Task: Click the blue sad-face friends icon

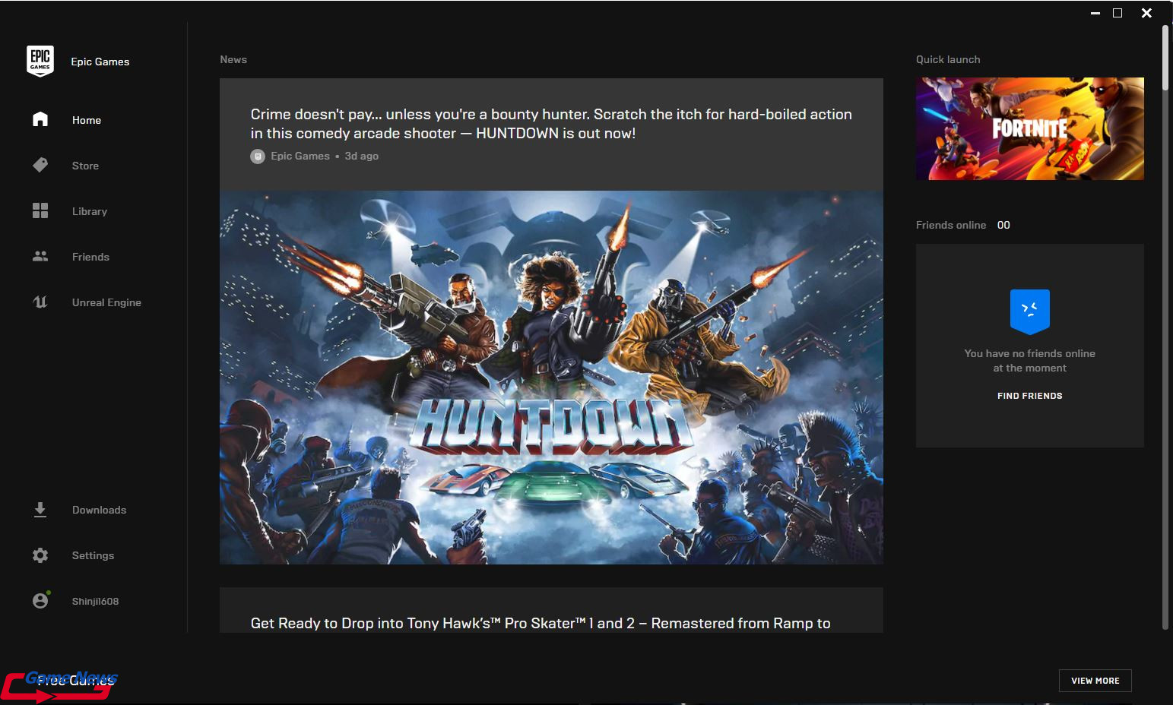Action: pos(1029,311)
